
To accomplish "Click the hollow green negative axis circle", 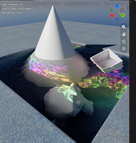I will (111, 10).
